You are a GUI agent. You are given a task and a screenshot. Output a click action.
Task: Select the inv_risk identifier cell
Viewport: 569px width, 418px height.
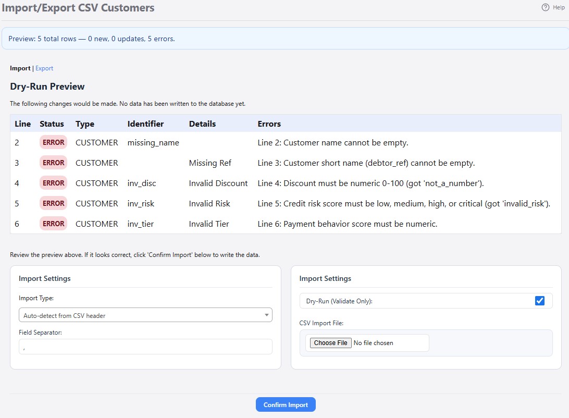[x=141, y=204]
